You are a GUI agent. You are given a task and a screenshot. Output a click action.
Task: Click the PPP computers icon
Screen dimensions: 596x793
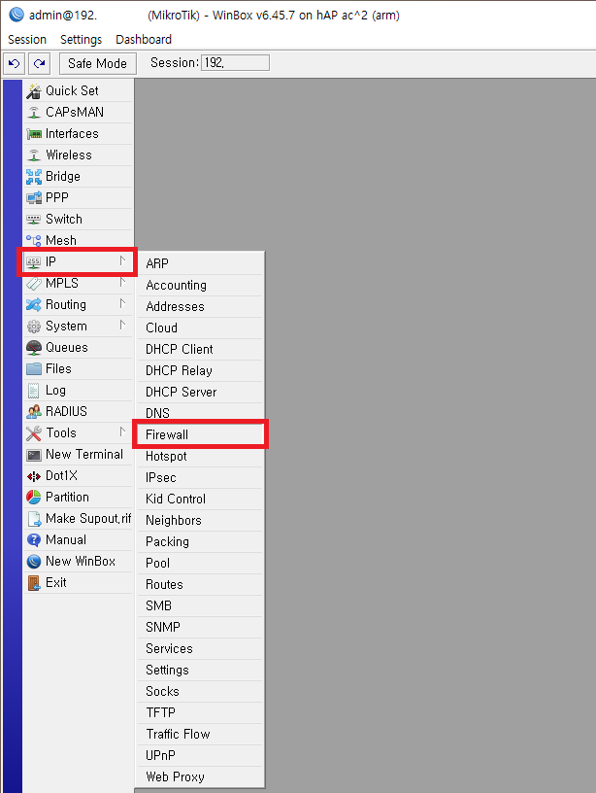pyautogui.click(x=34, y=197)
